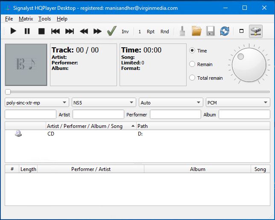The width and height of the screenshot is (275, 220).
Task: Stop playback with the Stop icon
Action: (41, 32)
